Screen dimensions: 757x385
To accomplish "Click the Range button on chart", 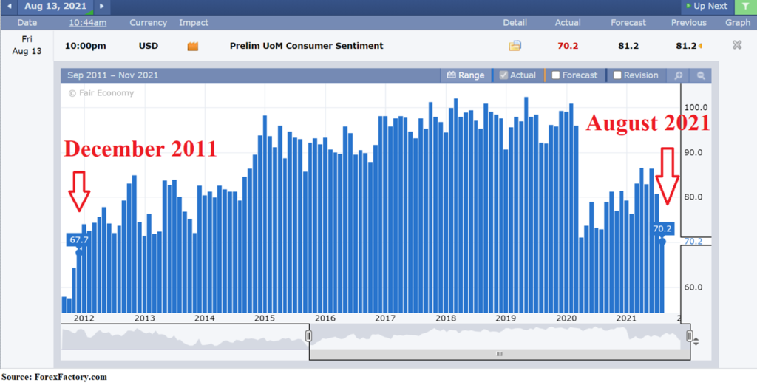I will [466, 75].
